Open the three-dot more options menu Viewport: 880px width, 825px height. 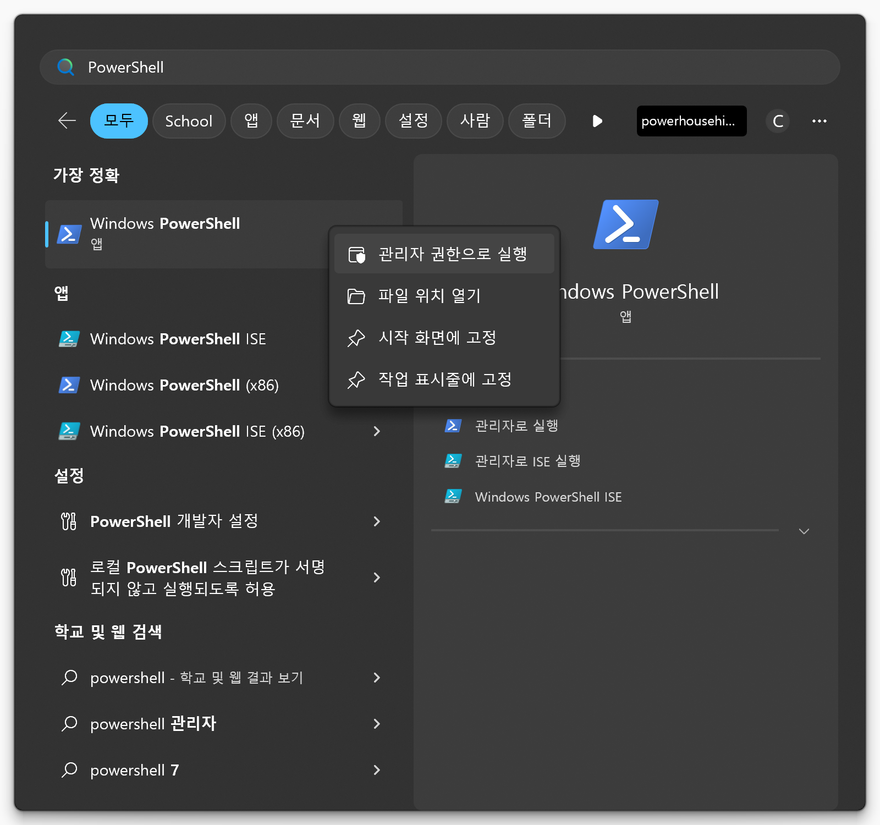click(820, 121)
